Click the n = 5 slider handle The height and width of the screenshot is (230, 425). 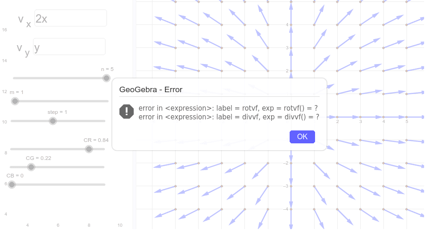(x=106, y=78)
